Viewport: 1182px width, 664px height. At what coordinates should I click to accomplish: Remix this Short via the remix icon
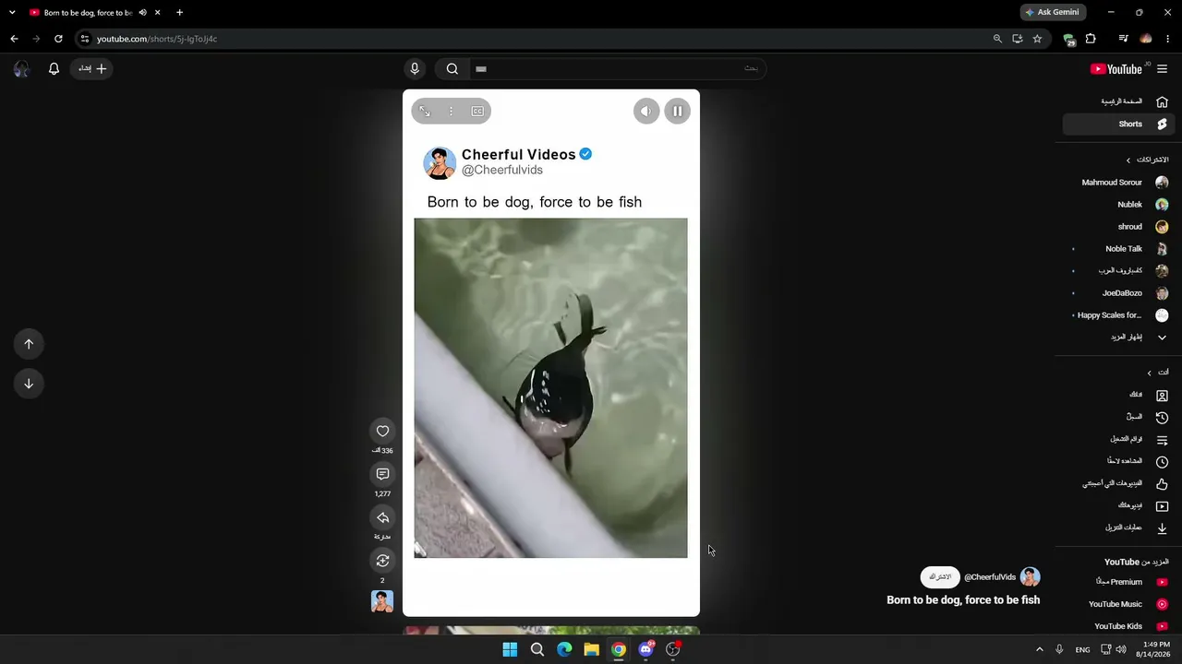[x=382, y=561]
